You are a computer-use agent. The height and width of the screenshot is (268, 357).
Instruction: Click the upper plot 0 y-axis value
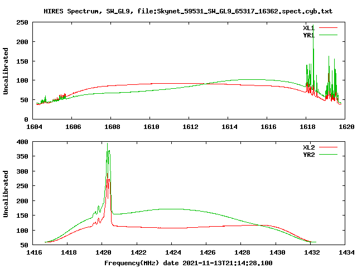(x=26, y=119)
